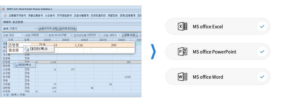The width and height of the screenshot is (283, 103).
Task: Open the 항목 dropdown showing 16.5㎡구분
Action: coord(63,35)
